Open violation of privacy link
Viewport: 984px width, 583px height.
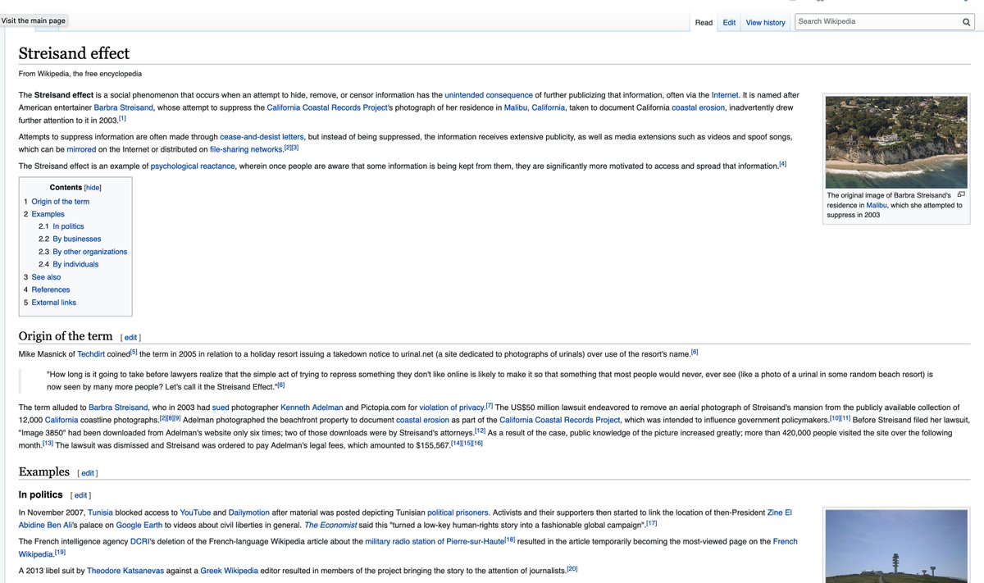(452, 408)
